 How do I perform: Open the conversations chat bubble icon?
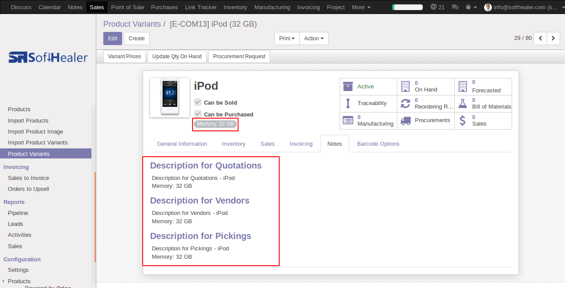[x=455, y=7]
